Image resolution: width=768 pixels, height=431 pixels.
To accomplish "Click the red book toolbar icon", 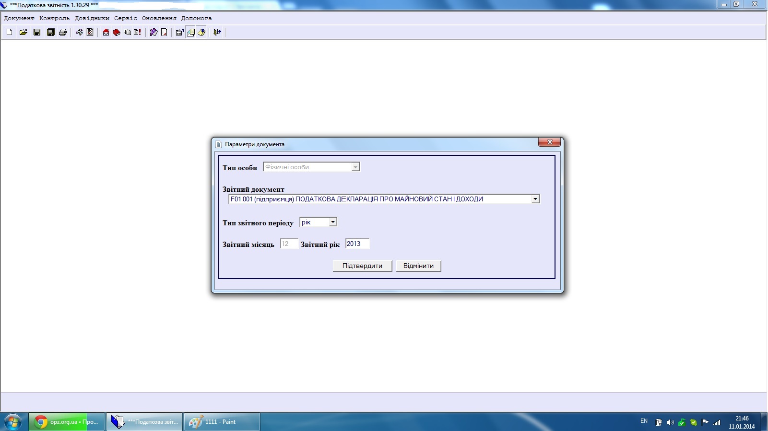I will click(x=117, y=32).
